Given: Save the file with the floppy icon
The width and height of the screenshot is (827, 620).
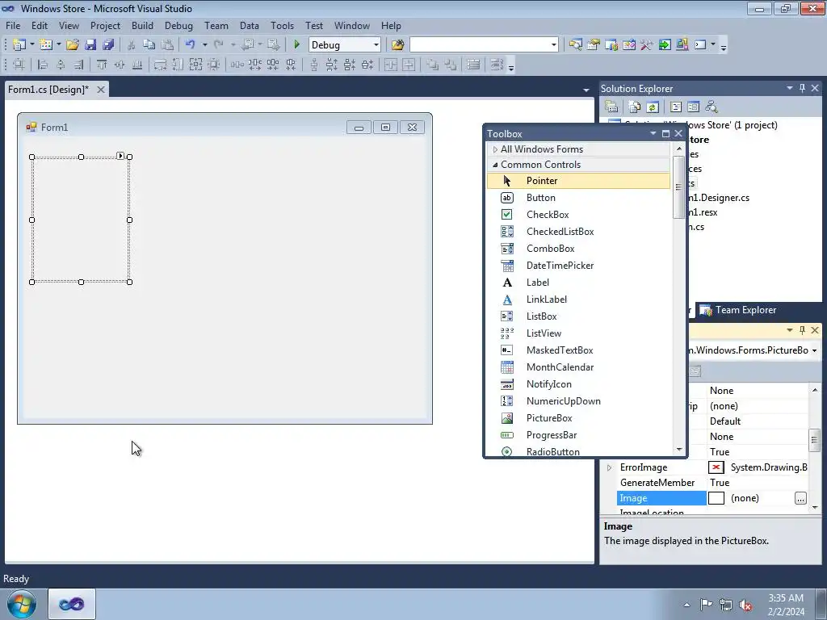Looking at the screenshot, I should [90, 45].
